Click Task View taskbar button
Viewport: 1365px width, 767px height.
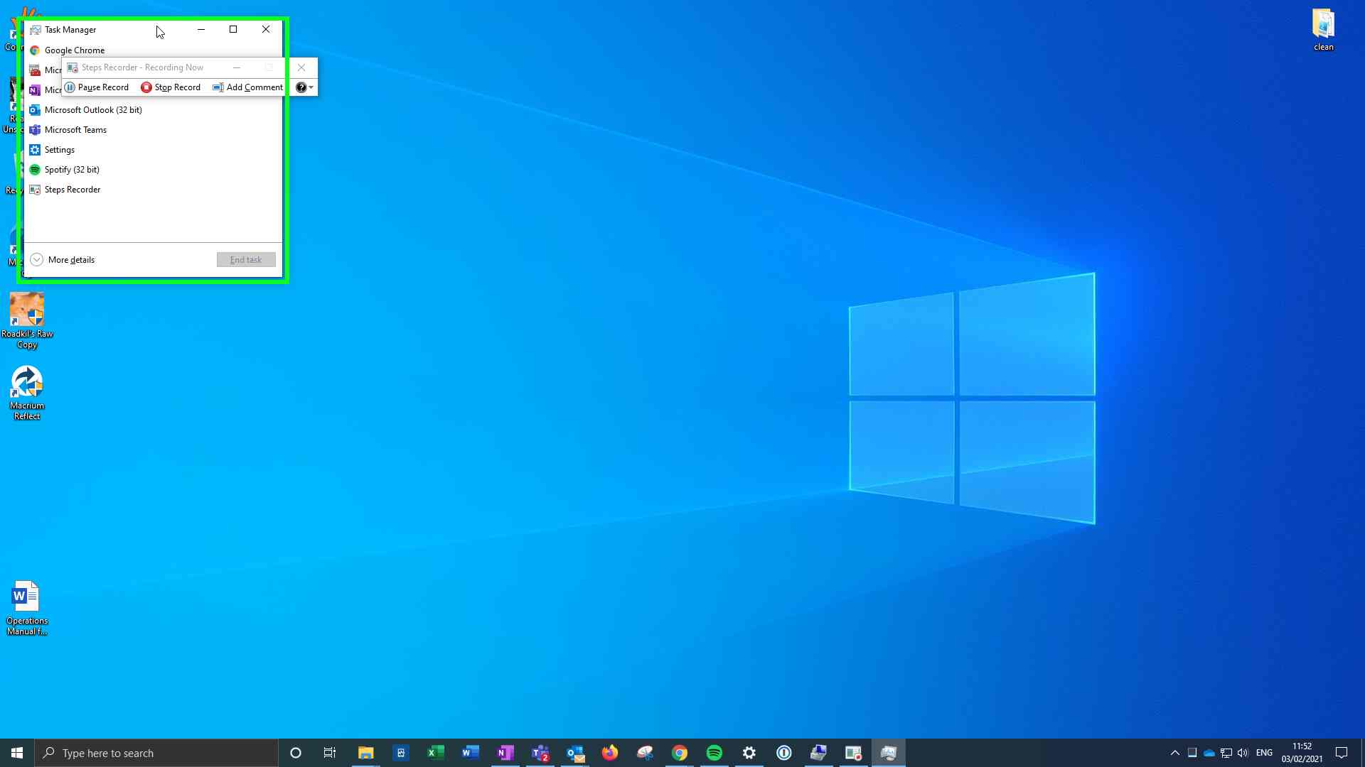pos(330,753)
